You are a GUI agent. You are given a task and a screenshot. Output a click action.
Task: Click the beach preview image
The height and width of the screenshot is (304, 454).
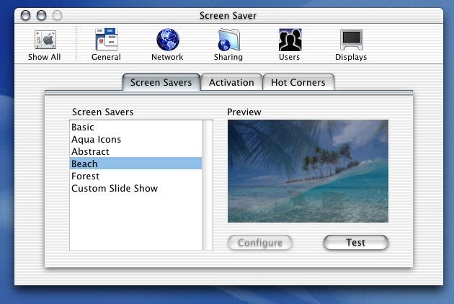coord(308,171)
